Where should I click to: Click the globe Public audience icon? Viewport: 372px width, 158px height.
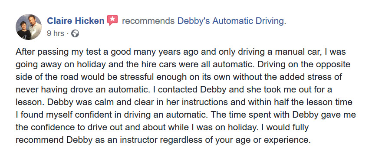tap(75, 33)
